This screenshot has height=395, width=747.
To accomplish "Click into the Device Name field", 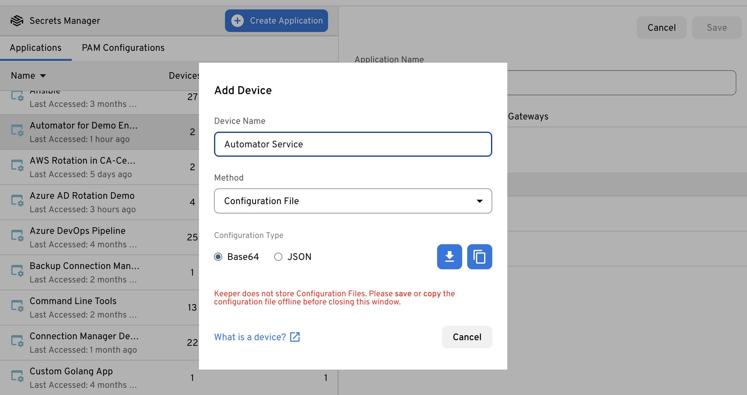I will coord(353,144).
